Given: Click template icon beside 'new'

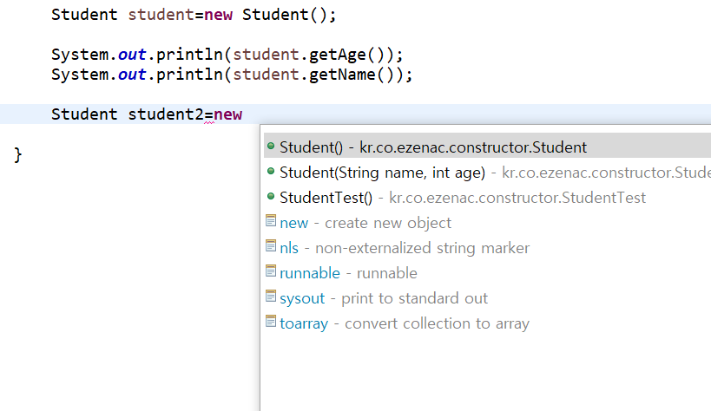Looking at the screenshot, I should (x=271, y=221).
